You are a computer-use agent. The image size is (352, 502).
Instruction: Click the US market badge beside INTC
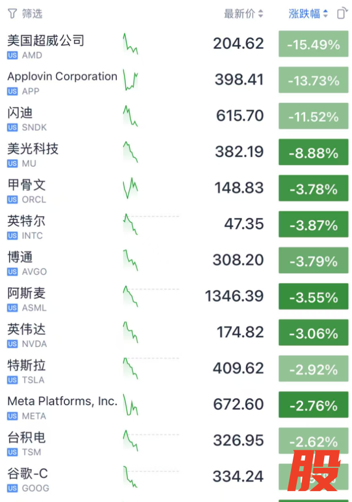[13, 236]
